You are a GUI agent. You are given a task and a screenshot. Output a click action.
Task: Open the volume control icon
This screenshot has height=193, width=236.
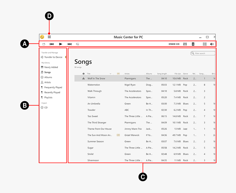click(212, 44)
